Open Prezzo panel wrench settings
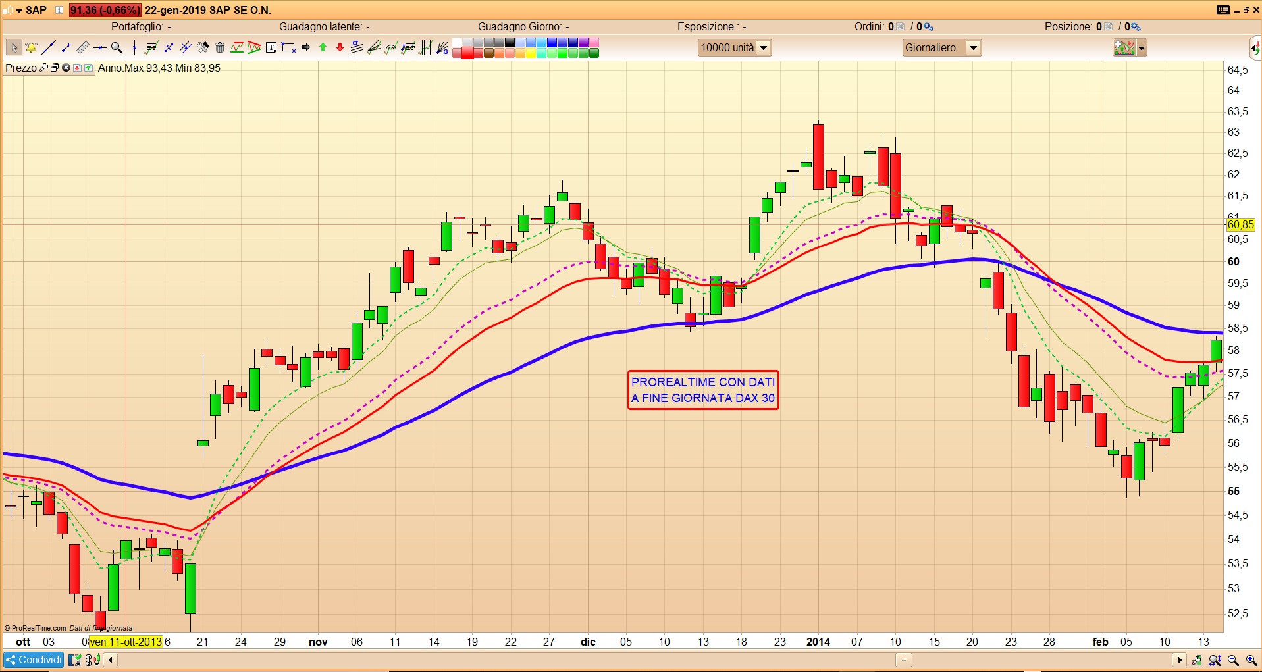 click(44, 68)
